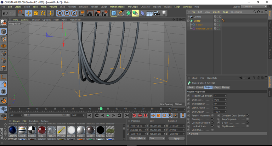Screen dimensions: 272x146
Task: Click the Position X input field
Action: tap(138, 126)
